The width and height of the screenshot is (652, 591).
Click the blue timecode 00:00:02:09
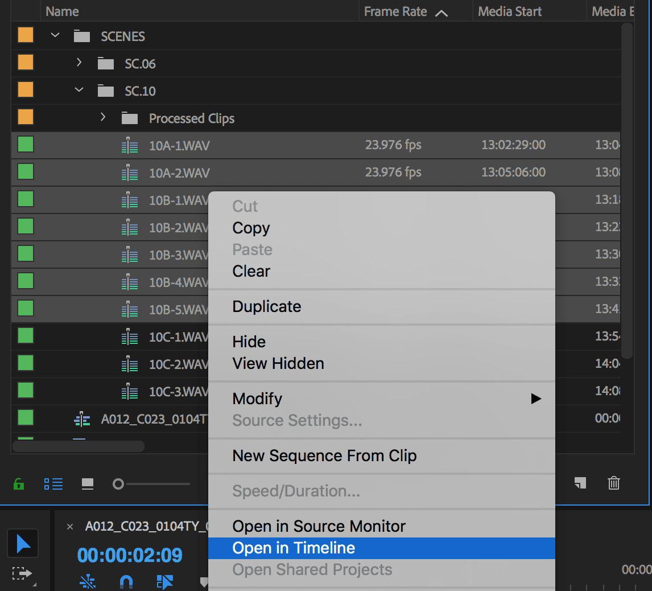coord(130,555)
